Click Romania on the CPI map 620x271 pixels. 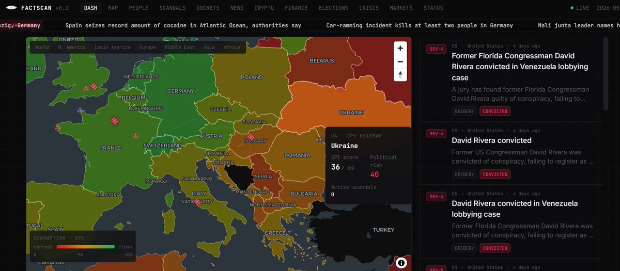point(297,155)
